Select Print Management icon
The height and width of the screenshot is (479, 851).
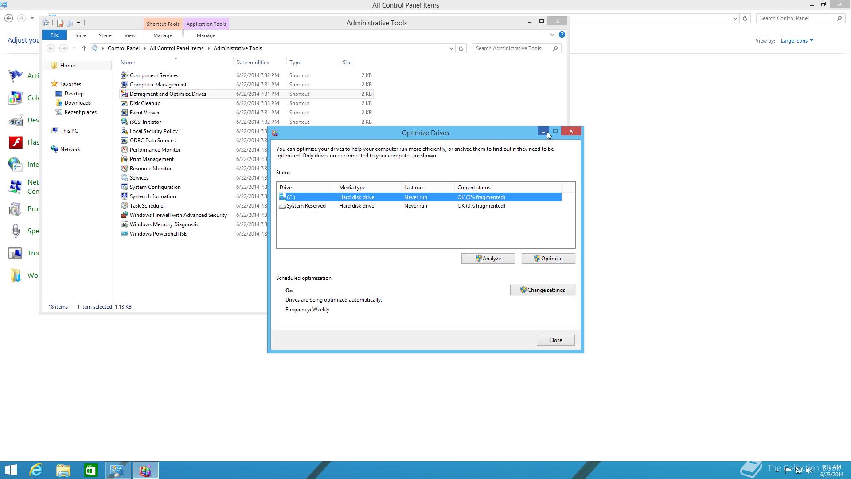(x=125, y=159)
